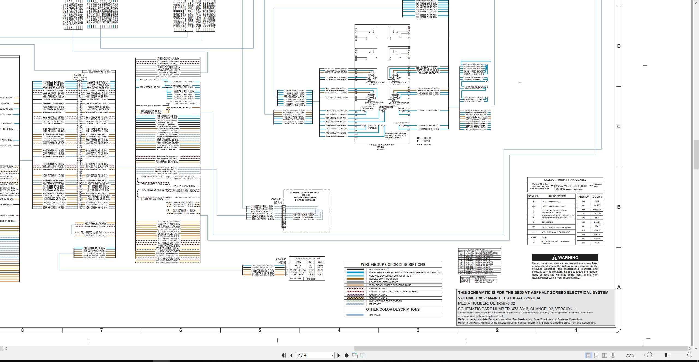Click the MEDIA NUMBER: UENR5976-02 text
Screen dimensions: 699x362
pyautogui.click(x=486, y=303)
